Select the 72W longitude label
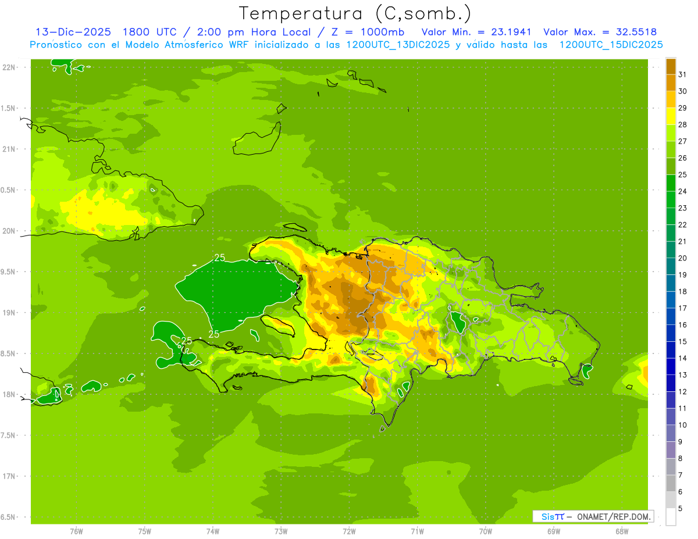 pyautogui.click(x=349, y=531)
